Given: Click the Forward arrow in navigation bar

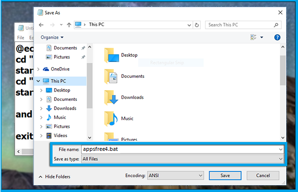Looking at the screenshot, I should (52, 25).
